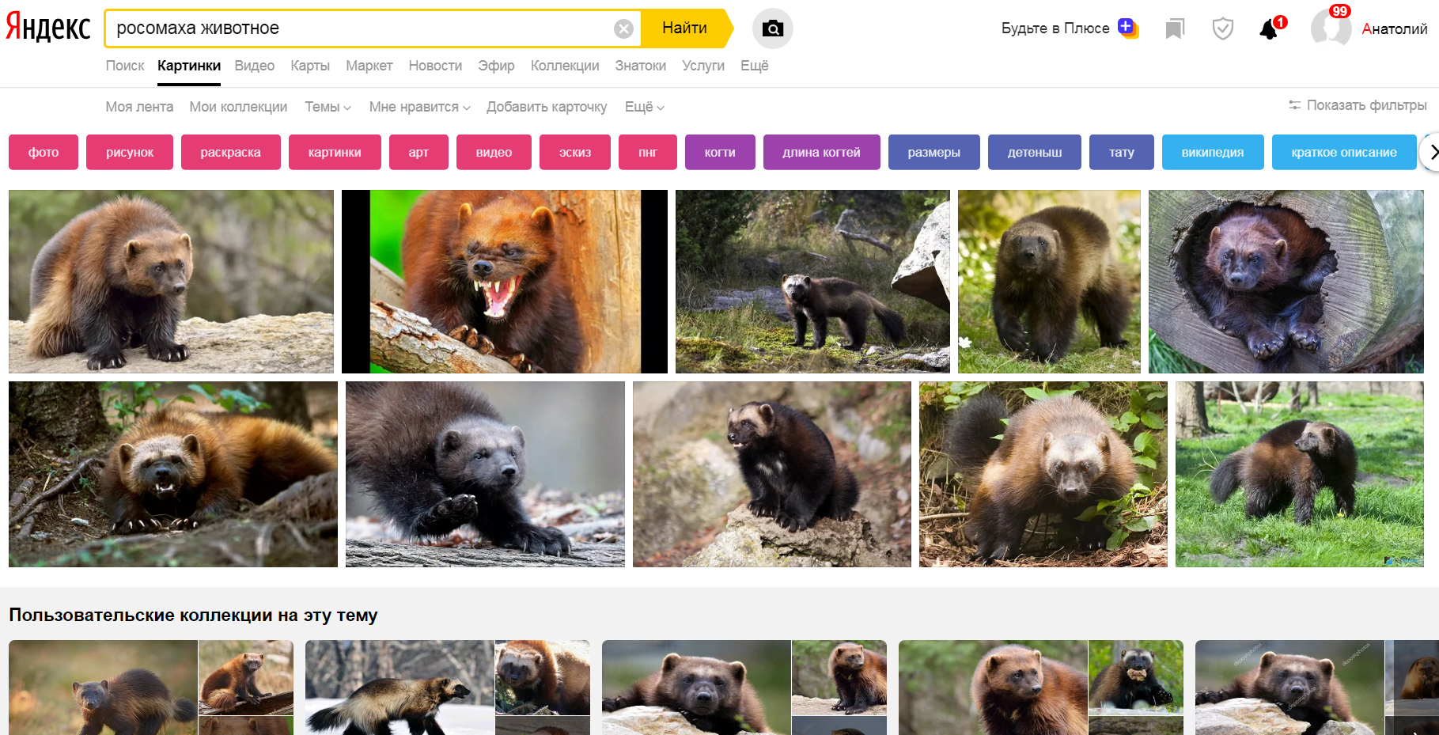Open the Ещё dropdown beside Добавить карточку
Viewport: 1439px width, 735px height.
pyautogui.click(x=644, y=107)
